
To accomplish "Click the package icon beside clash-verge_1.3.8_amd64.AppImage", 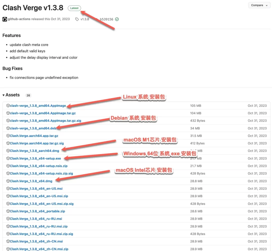I will tap(7, 105).
